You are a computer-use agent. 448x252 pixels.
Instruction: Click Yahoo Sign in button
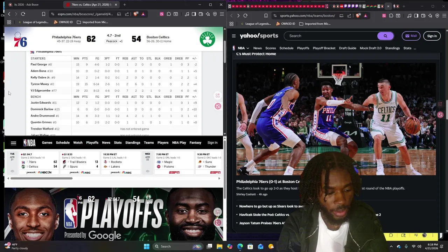[432, 36]
